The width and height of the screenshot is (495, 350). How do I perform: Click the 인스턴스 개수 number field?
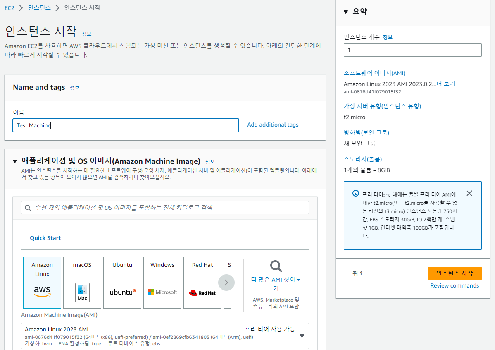(413, 50)
